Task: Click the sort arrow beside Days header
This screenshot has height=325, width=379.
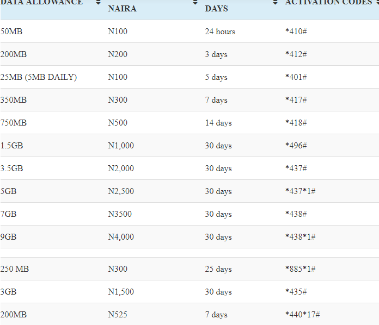Action: coord(276,3)
